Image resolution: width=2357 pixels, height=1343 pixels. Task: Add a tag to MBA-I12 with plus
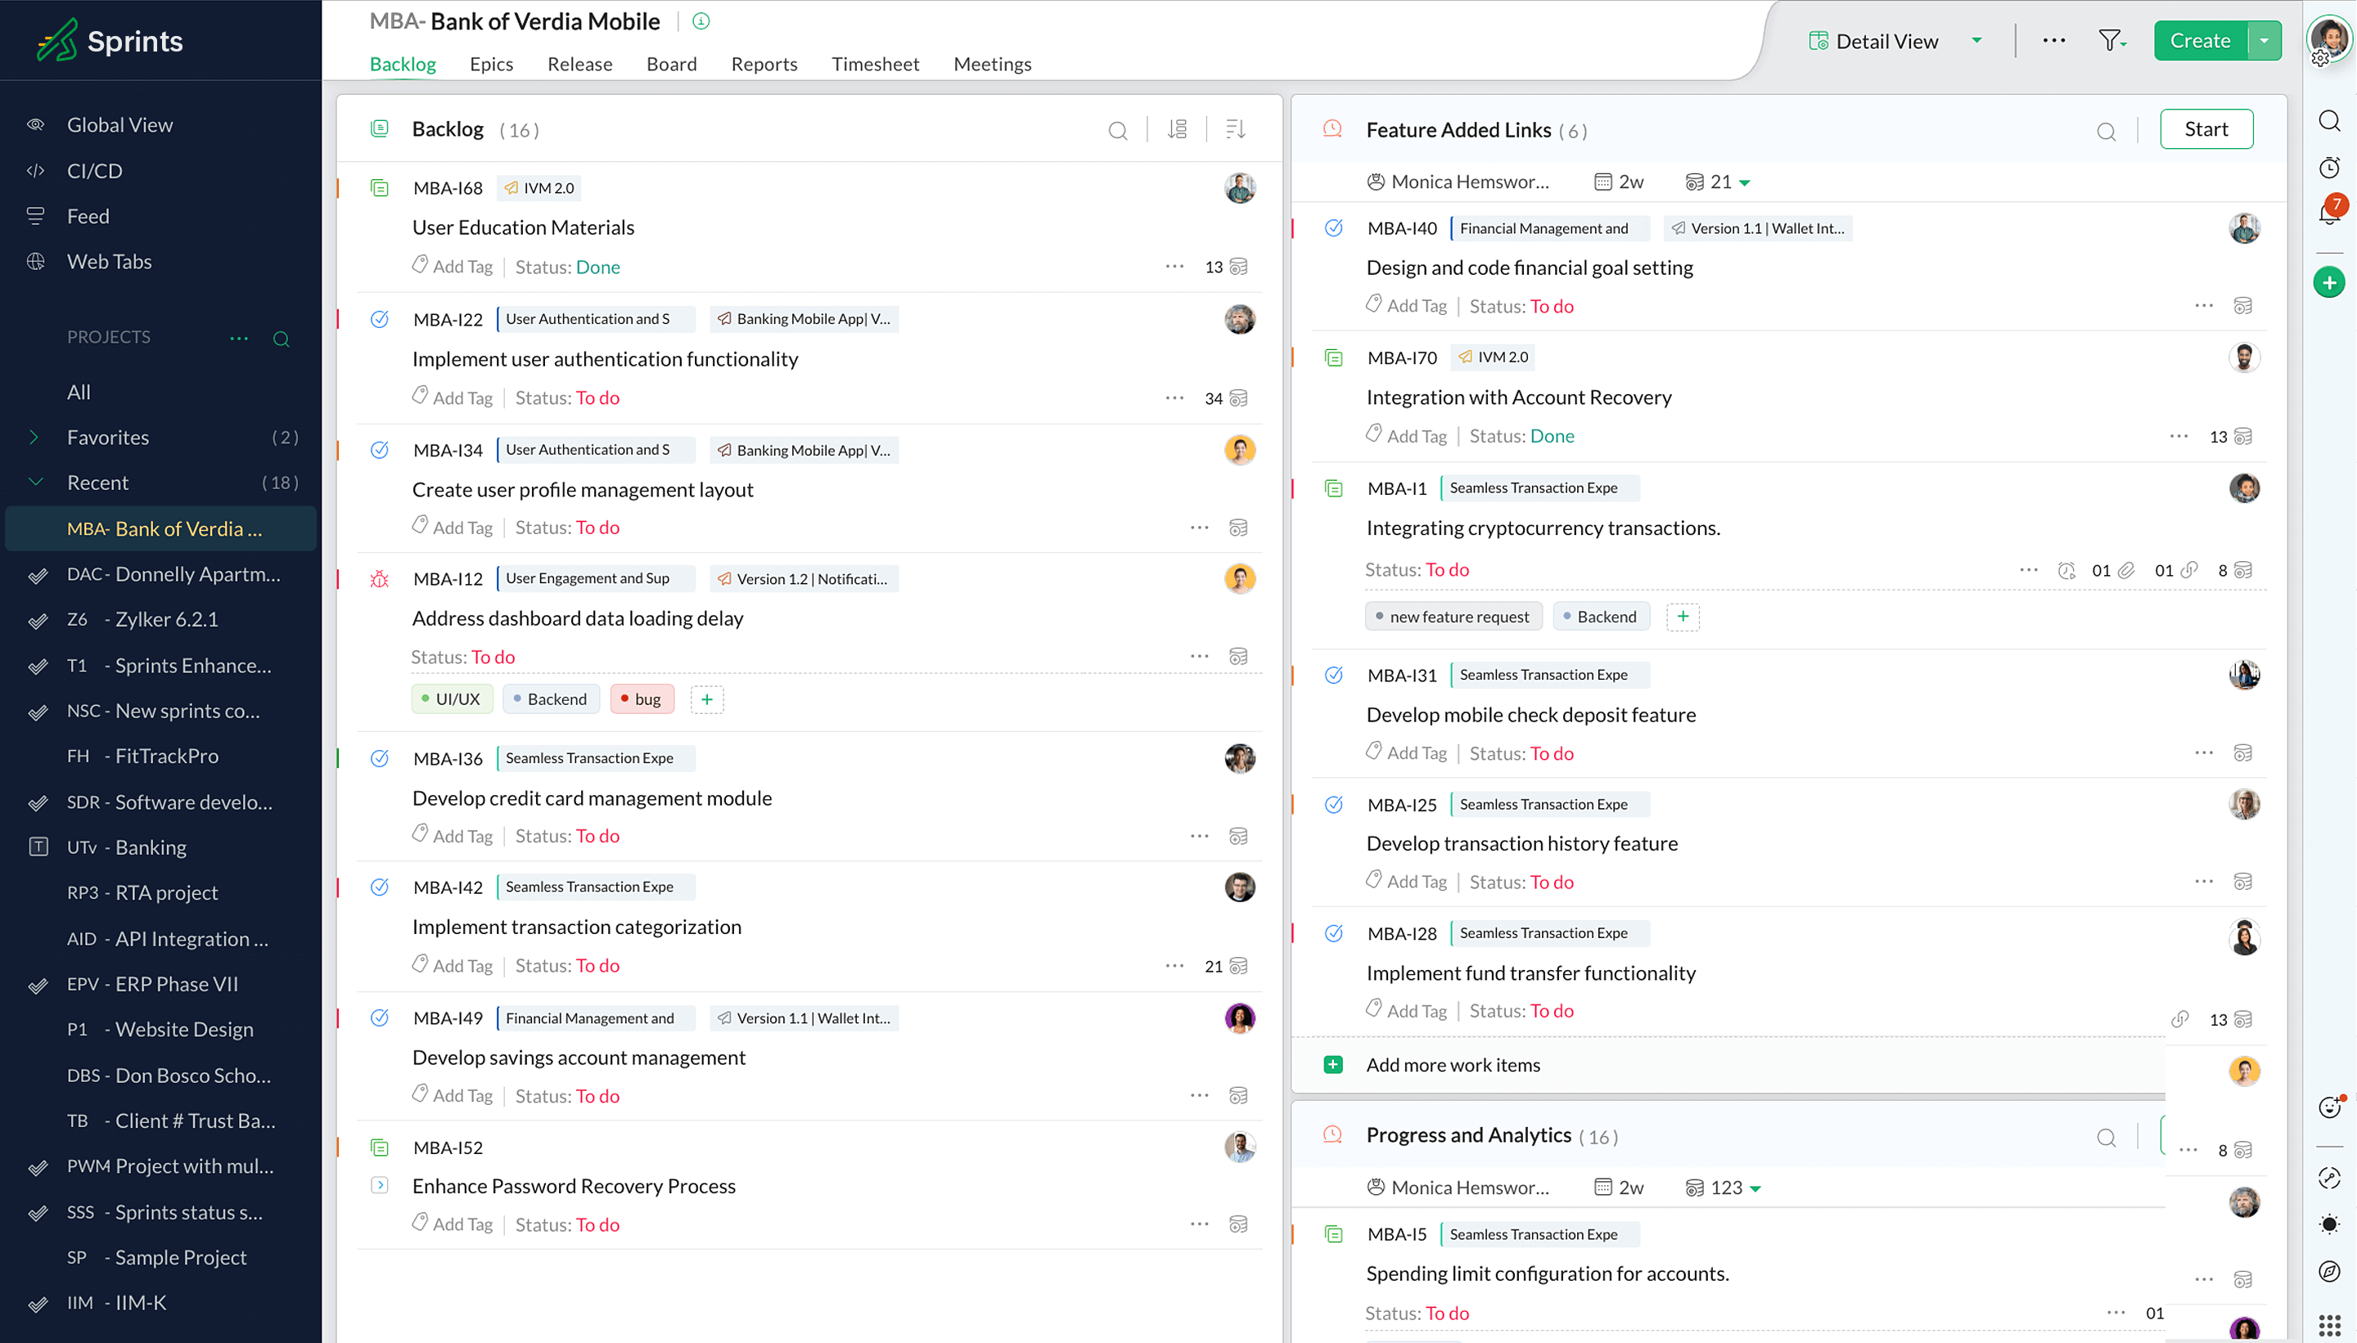(x=707, y=699)
